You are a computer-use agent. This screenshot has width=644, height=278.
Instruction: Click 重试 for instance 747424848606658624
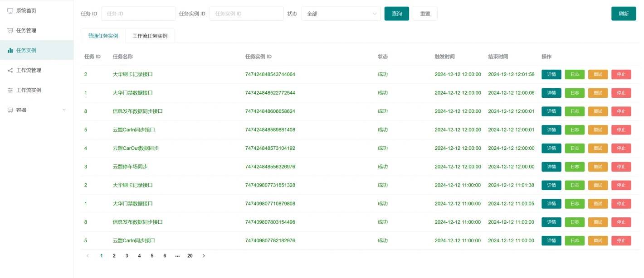(598, 111)
